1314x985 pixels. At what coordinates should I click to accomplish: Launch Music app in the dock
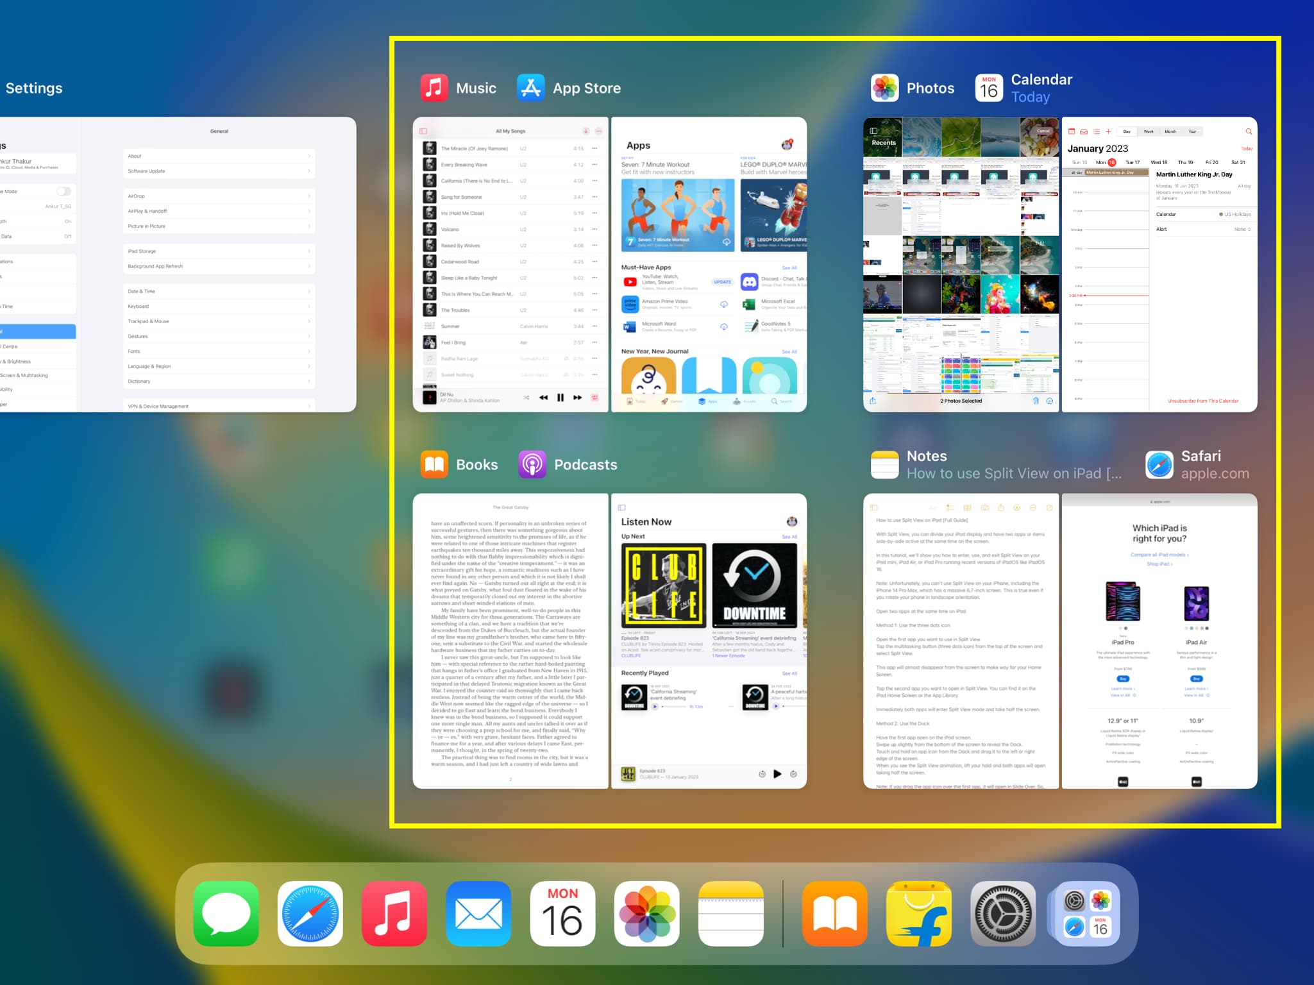(394, 913)
